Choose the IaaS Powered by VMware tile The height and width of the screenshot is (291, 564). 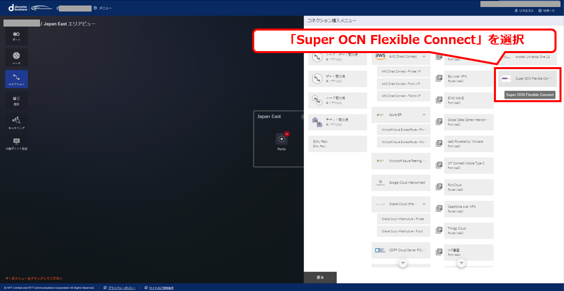(x=469, y=143)
